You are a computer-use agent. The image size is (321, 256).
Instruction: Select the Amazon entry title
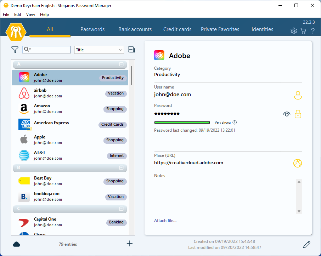pyautogui.click(x=42, y=106)
